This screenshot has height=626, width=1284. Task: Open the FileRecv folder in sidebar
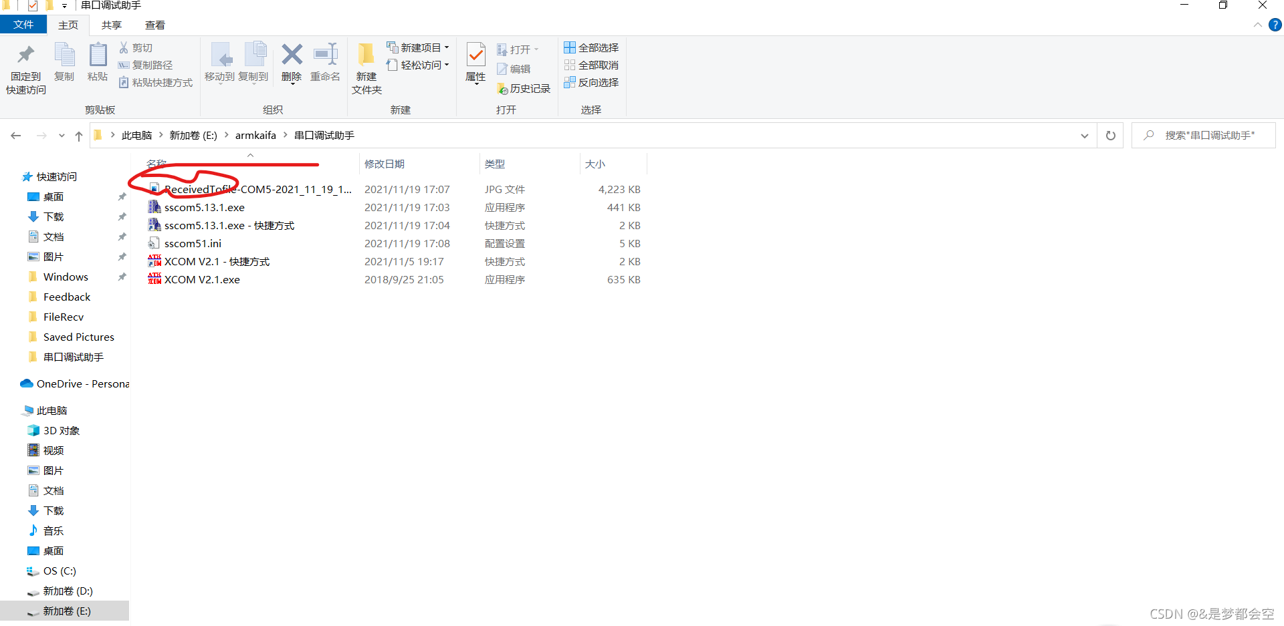click(64, 317)
